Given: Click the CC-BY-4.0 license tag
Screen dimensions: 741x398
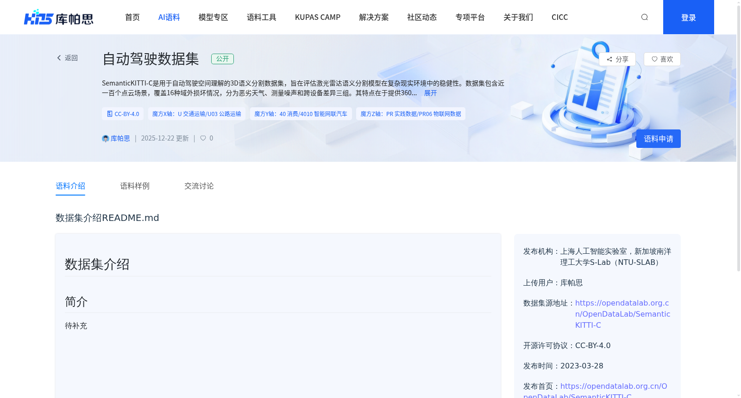Looking at the screenshot, I should [123, 114].
